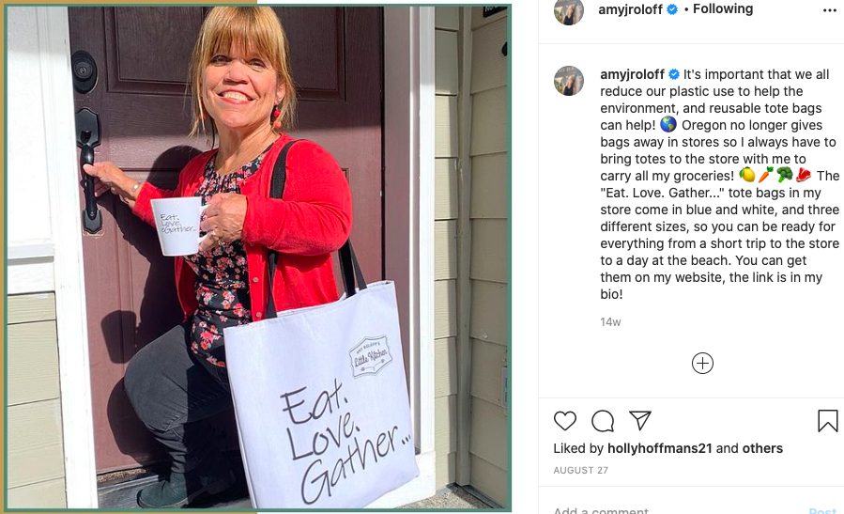Save post with bookmark icon
The width and height of the screenshot is (844, 514).
828,421
